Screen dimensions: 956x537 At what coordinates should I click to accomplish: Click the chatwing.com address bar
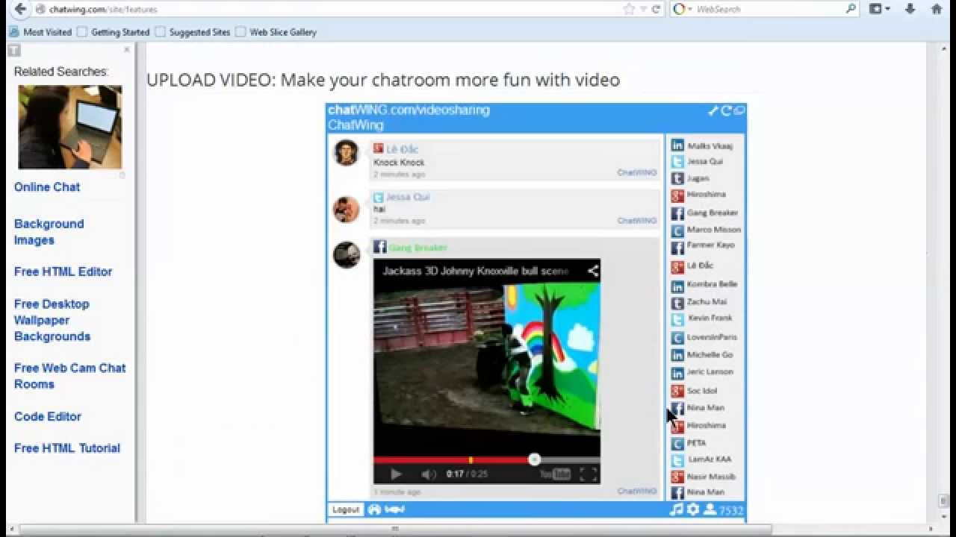coord(329,10)
